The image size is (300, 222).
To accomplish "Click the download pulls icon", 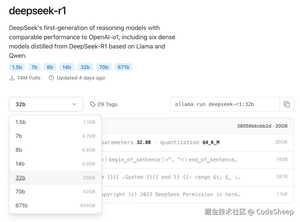I will [x=12, y=78].
